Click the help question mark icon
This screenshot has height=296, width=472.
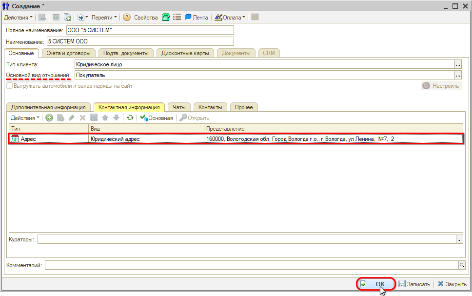127,18
